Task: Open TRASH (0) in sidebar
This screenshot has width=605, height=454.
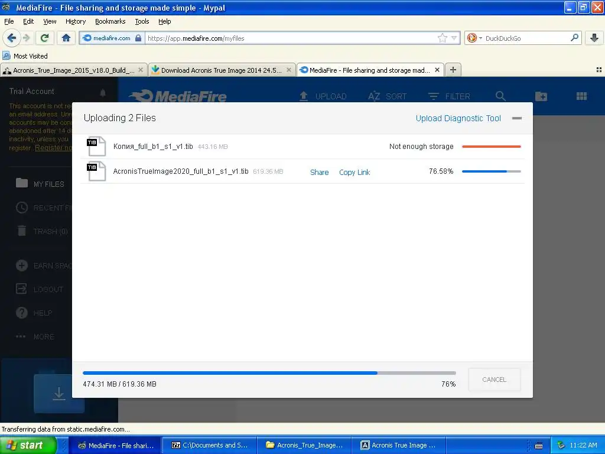Action: [x=43, y=231]
